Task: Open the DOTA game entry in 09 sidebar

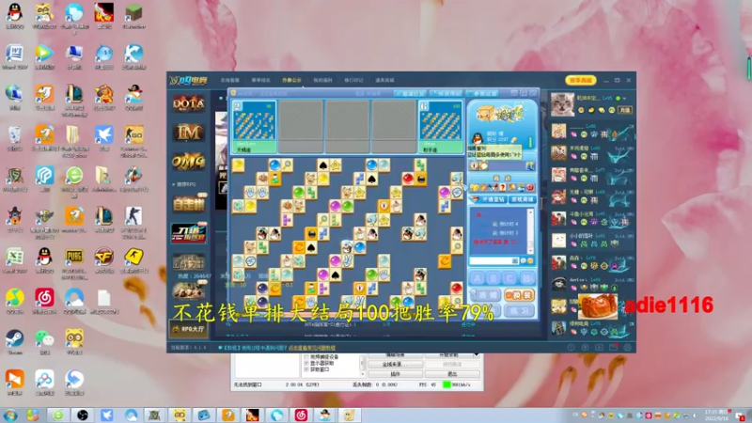Action: [189, 103]
